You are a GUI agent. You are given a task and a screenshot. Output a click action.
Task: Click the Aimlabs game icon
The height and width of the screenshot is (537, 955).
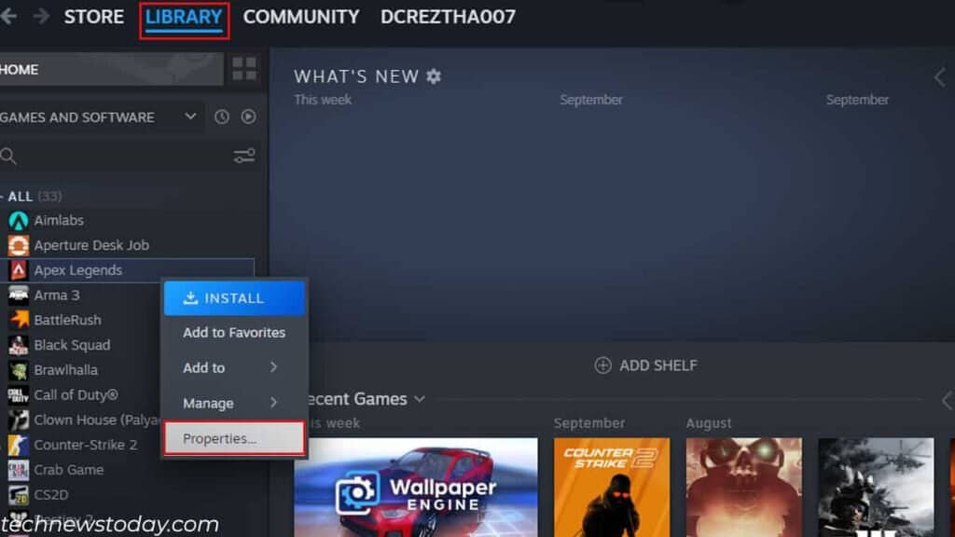[19, 220]
